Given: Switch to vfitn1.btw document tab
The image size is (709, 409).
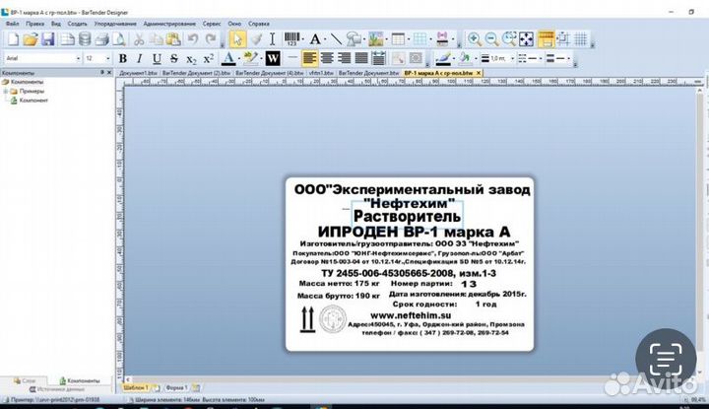Looking at the screenshot, I should (321, 73).
